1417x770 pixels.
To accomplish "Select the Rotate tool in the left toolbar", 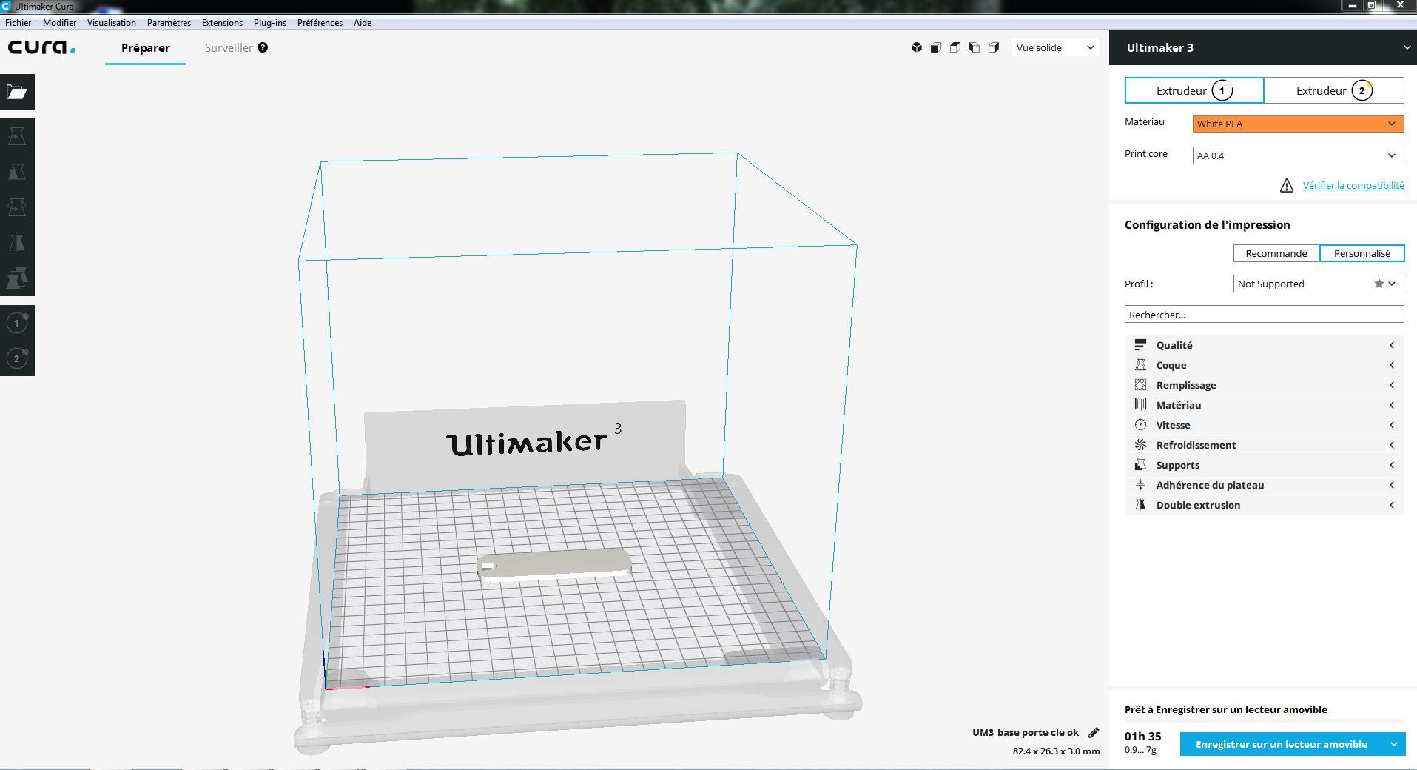I will point(17,207).
